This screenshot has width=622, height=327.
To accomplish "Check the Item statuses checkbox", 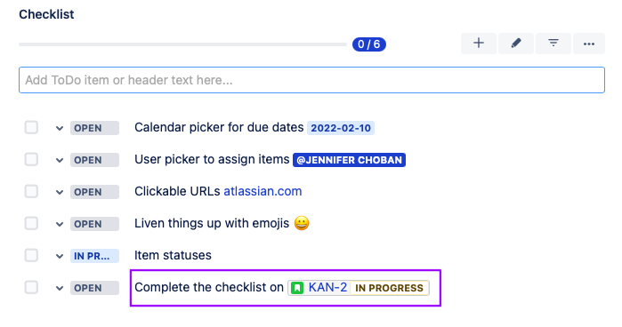I will [31, 255].
